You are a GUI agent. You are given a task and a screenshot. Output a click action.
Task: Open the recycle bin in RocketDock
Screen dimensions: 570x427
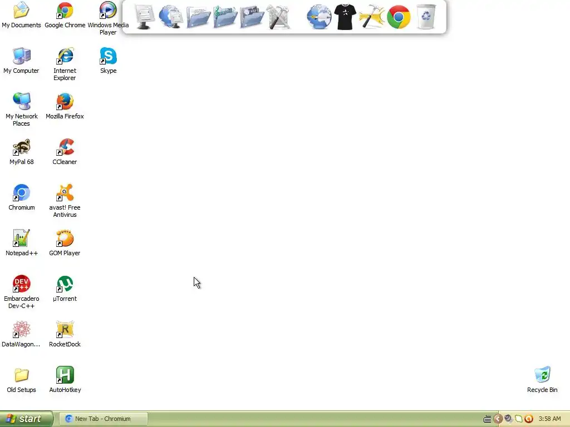(x=426, y=17)
